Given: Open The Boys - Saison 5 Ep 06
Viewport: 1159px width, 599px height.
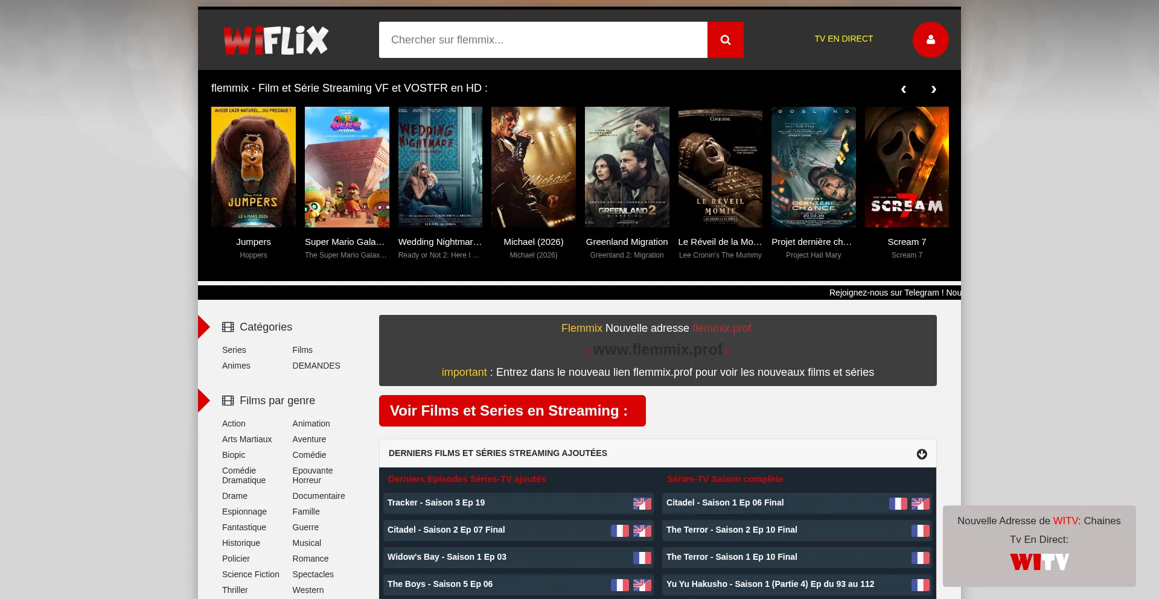Looking at the screenshot, I should point(440,584).
